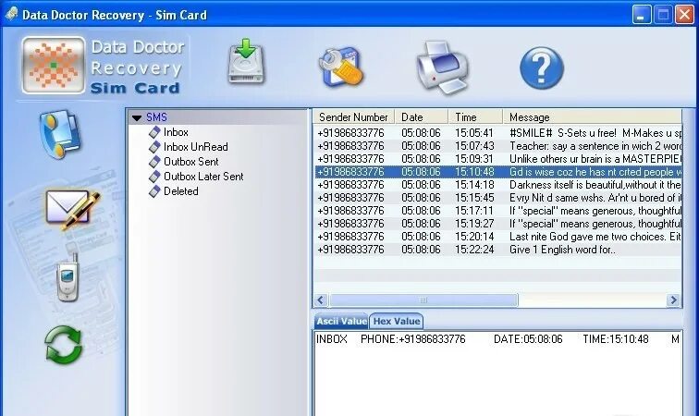Select the message row at 15:19:27
The image size is (699, 416).
click(498, 224)
